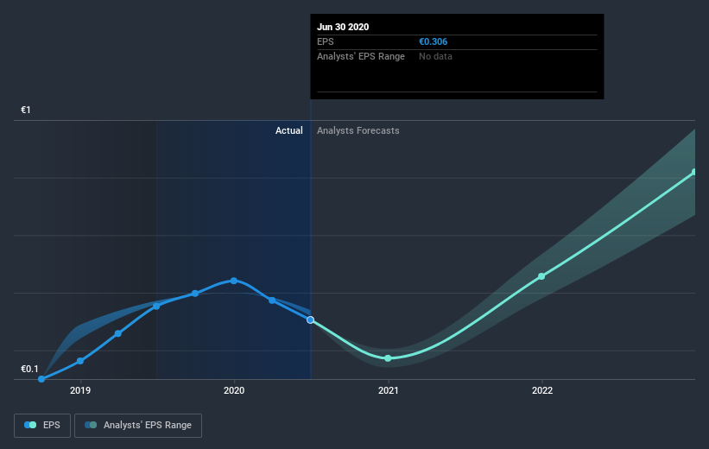Toggle the Analysts' EPS Range legend
Screen dimensions: 709x449
[x=138, y=425]
